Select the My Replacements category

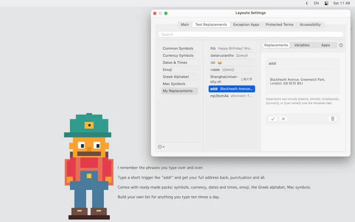(180, 91)
